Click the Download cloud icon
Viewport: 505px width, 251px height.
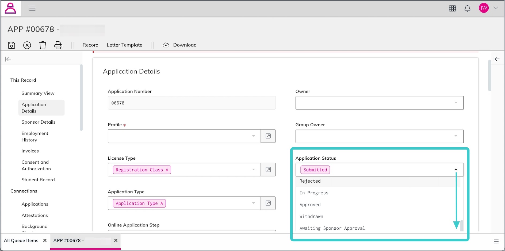(x=166, y=45)
